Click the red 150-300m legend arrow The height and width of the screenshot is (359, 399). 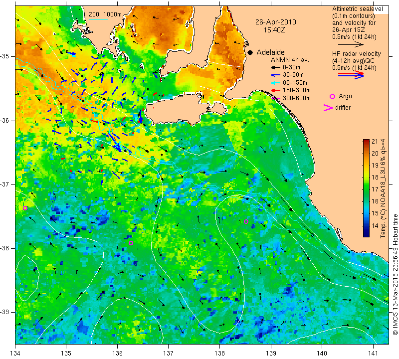275,90
